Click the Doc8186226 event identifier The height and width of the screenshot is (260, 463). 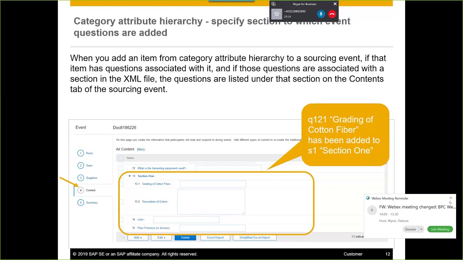tap(124, 127)
